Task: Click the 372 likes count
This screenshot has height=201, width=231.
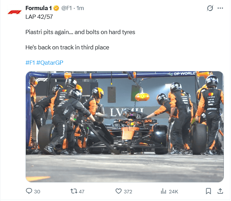Action: (x=128, y=192)
